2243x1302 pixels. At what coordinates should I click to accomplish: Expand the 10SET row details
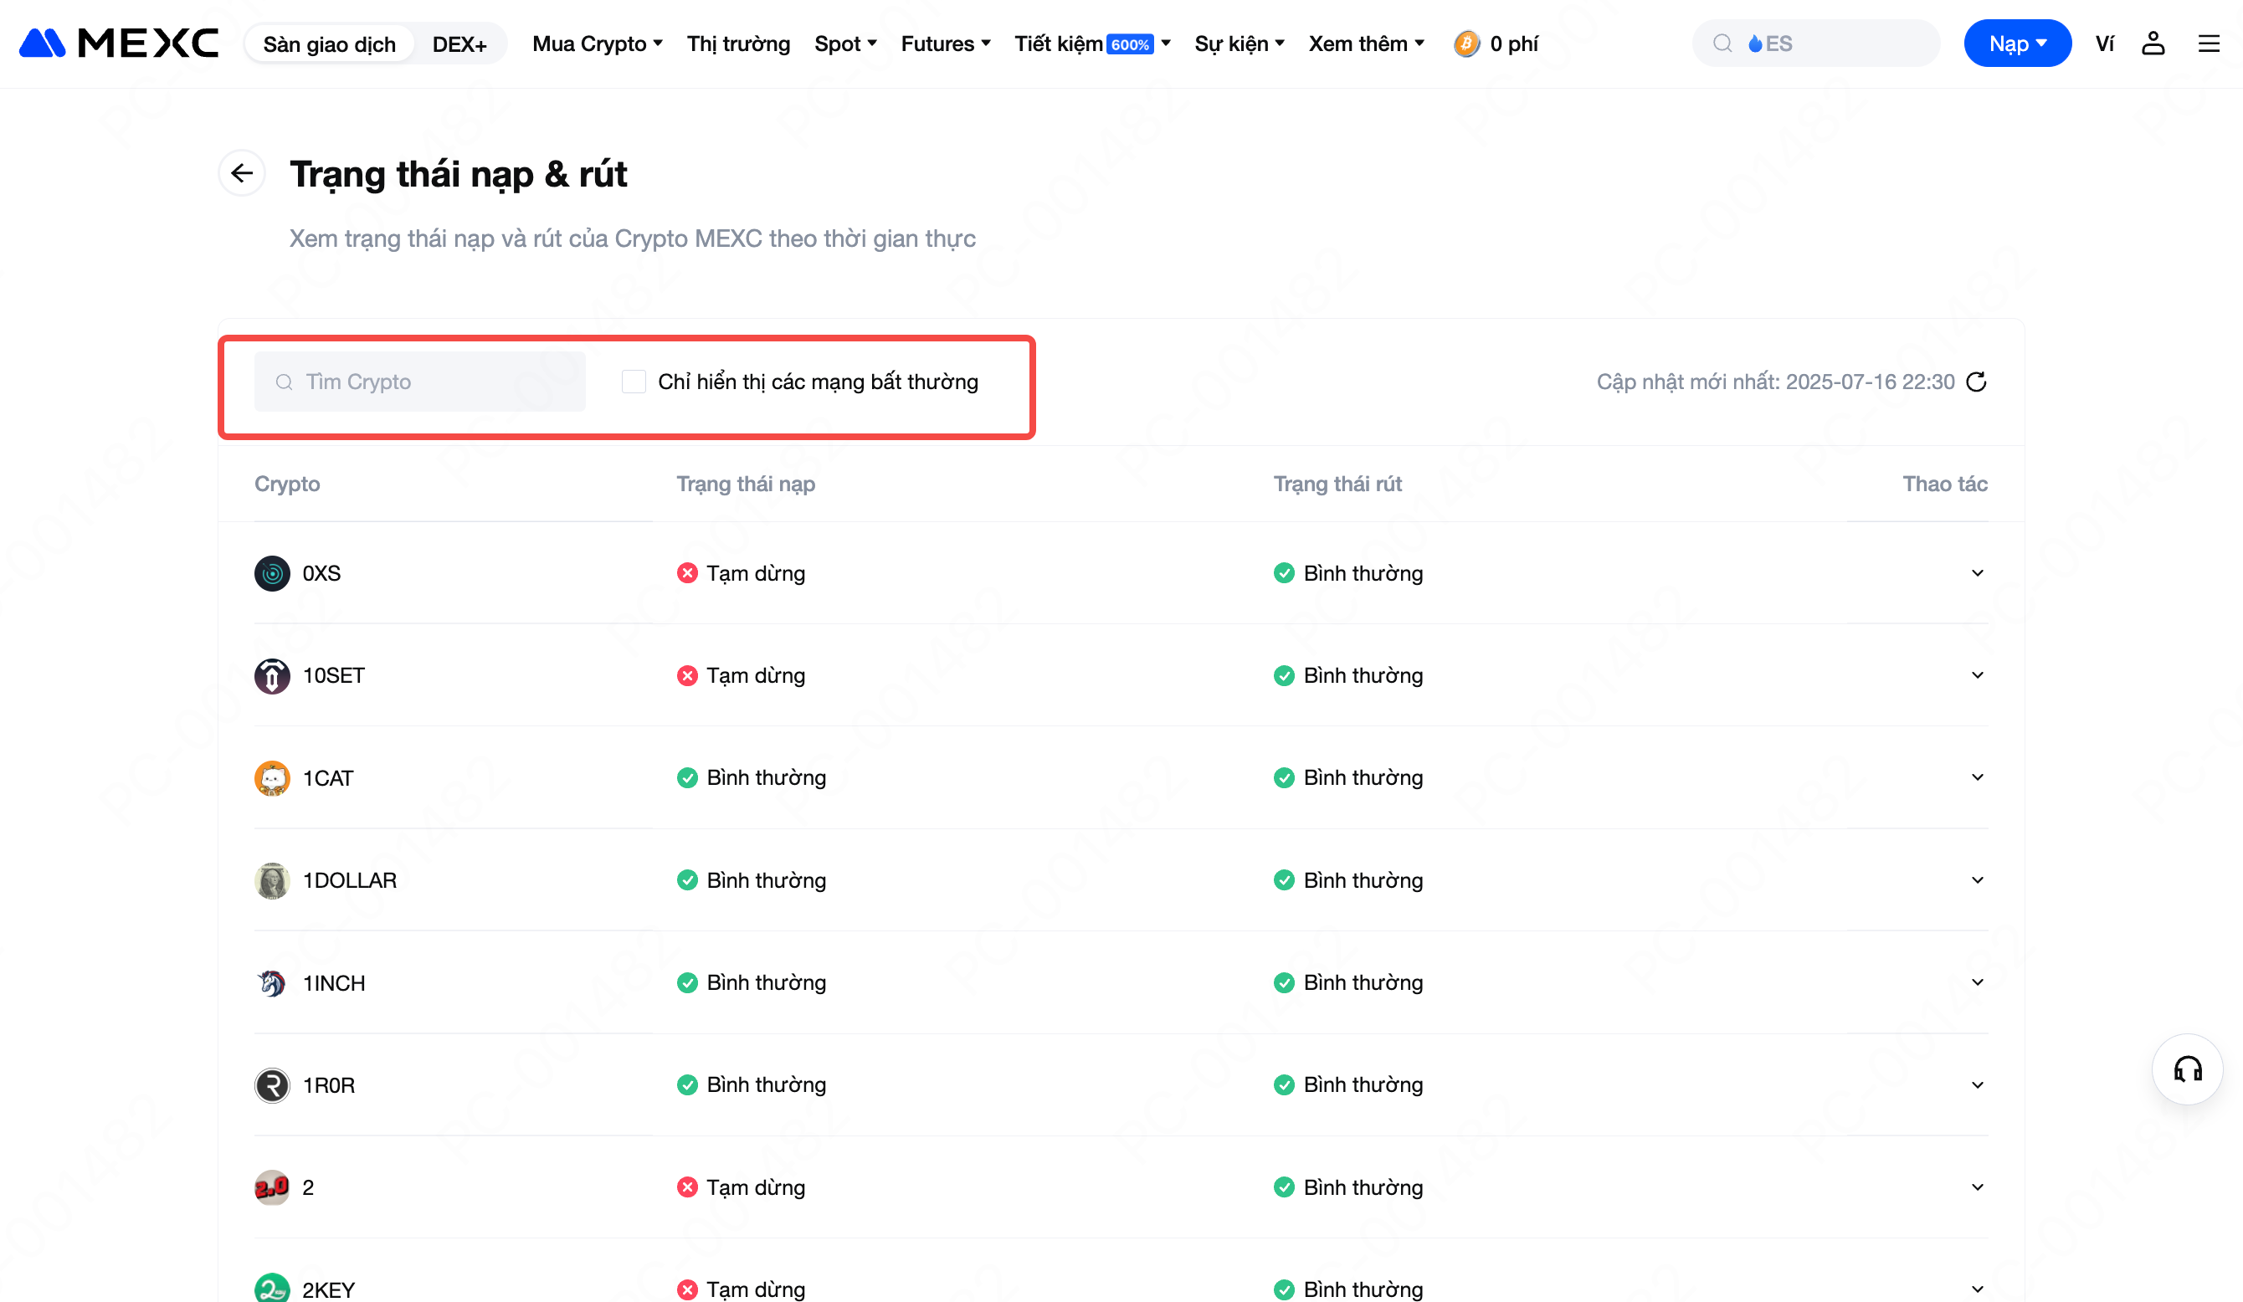(1977, 675)
